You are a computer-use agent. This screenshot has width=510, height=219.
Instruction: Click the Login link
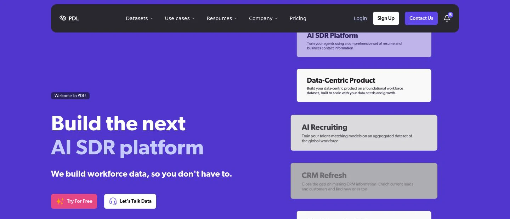(360, 18)
